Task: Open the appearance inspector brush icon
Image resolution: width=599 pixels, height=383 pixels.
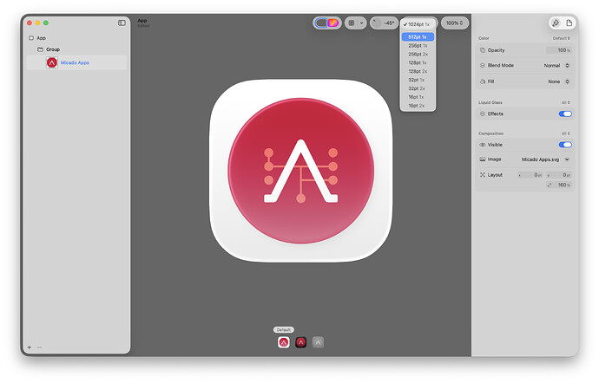Action: 555,23
